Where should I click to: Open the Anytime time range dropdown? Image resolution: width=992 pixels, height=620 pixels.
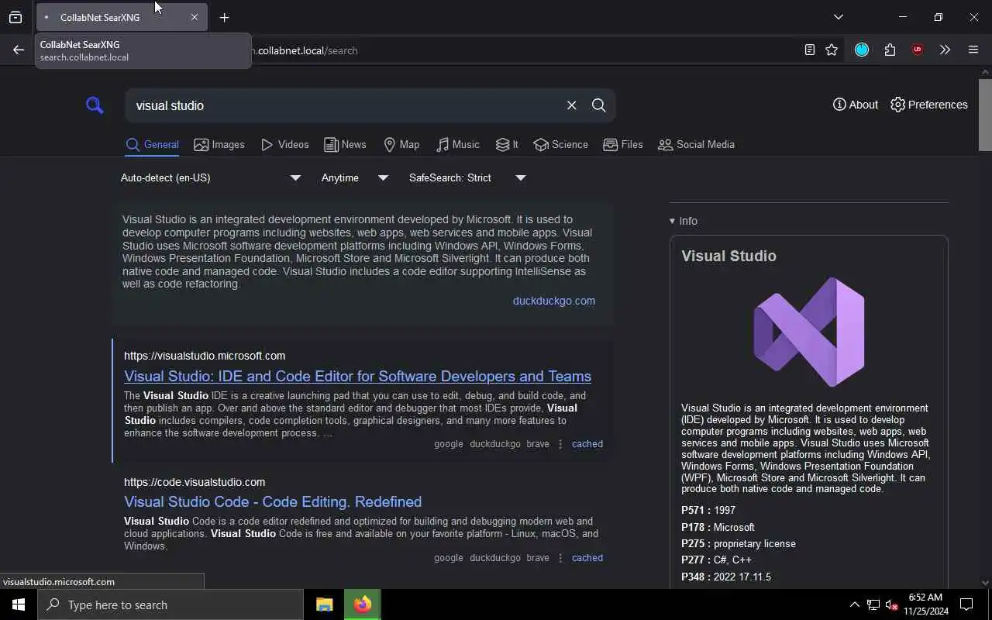tap(355, 177)
